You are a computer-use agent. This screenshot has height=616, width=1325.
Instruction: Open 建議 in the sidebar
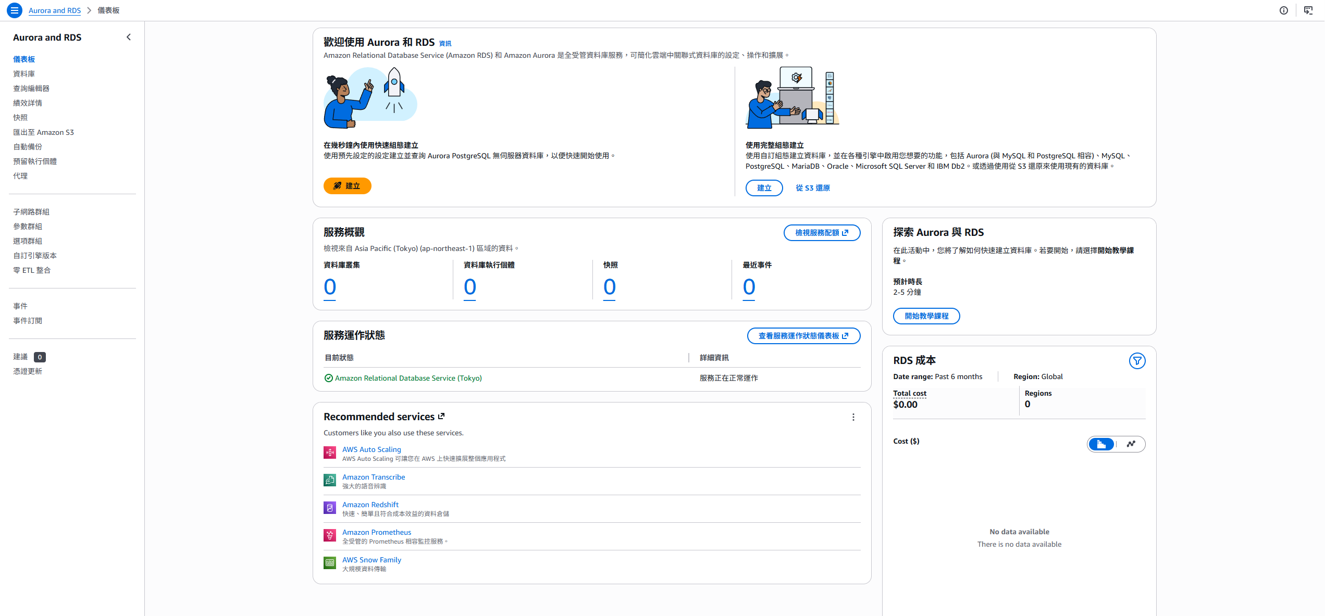coord(20,357)
